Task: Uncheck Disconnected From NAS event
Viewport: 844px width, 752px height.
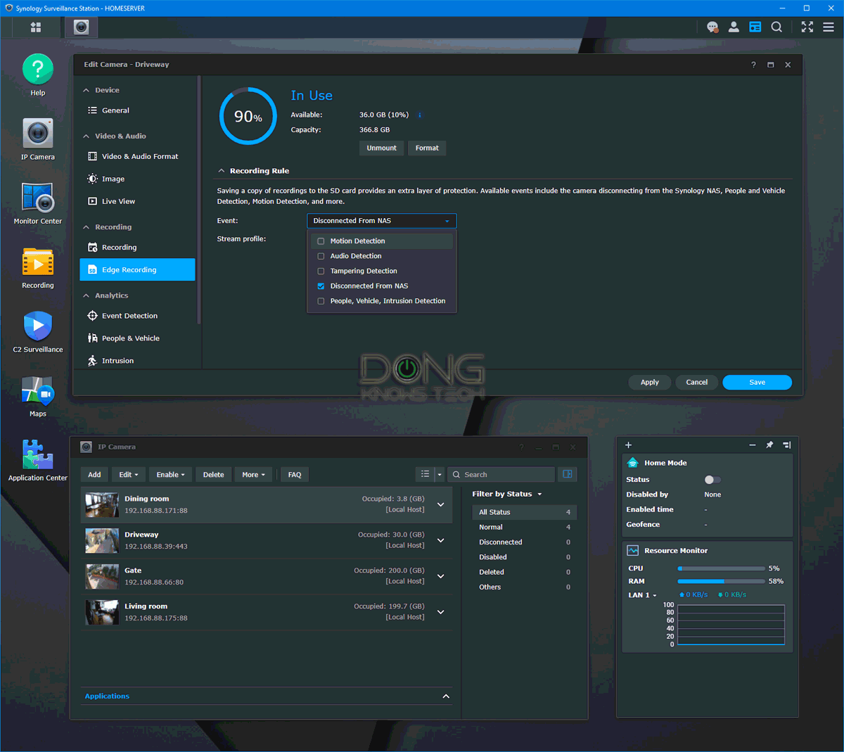Action: [x=321, y=286]
